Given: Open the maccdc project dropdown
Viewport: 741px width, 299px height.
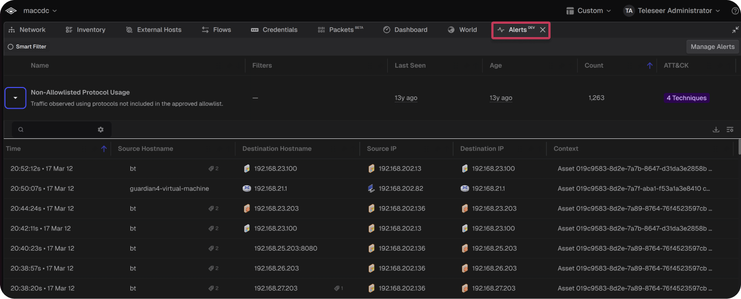Looking at the screenshot, I should coord(40,10).
